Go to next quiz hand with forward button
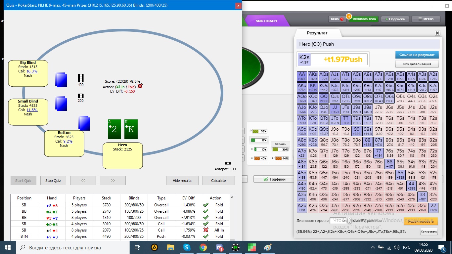452x254 pixels. click(113, 181)
